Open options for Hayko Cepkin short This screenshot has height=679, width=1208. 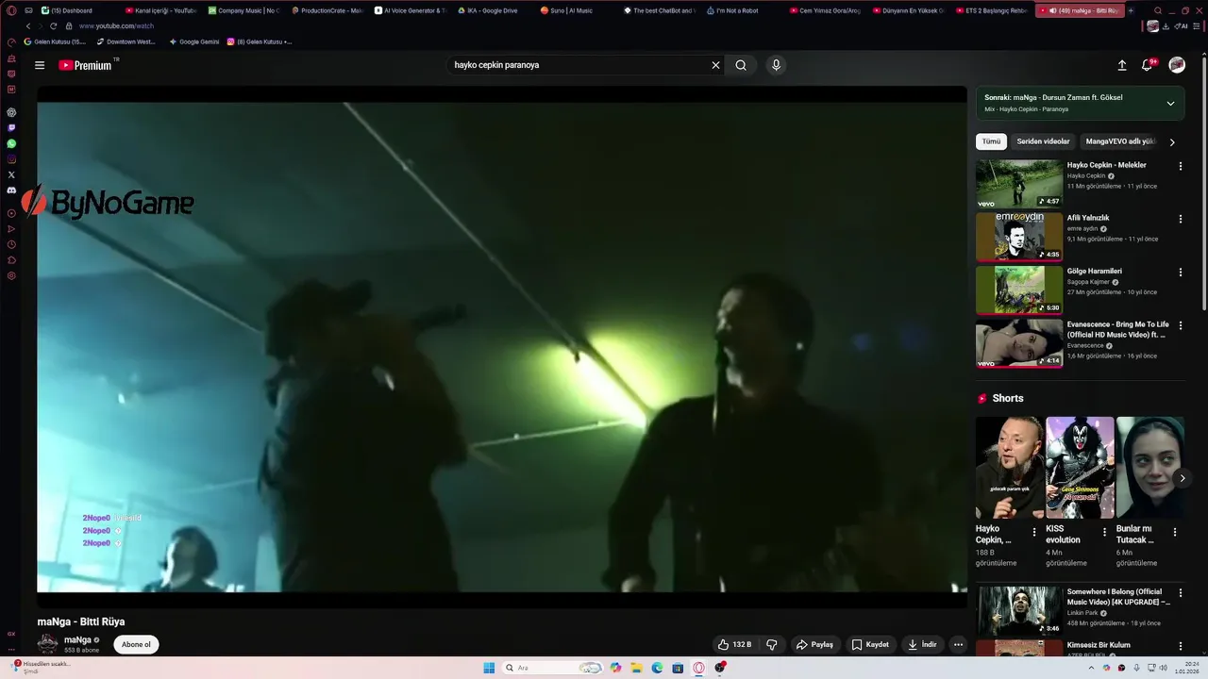click(x=1034, y=532)
